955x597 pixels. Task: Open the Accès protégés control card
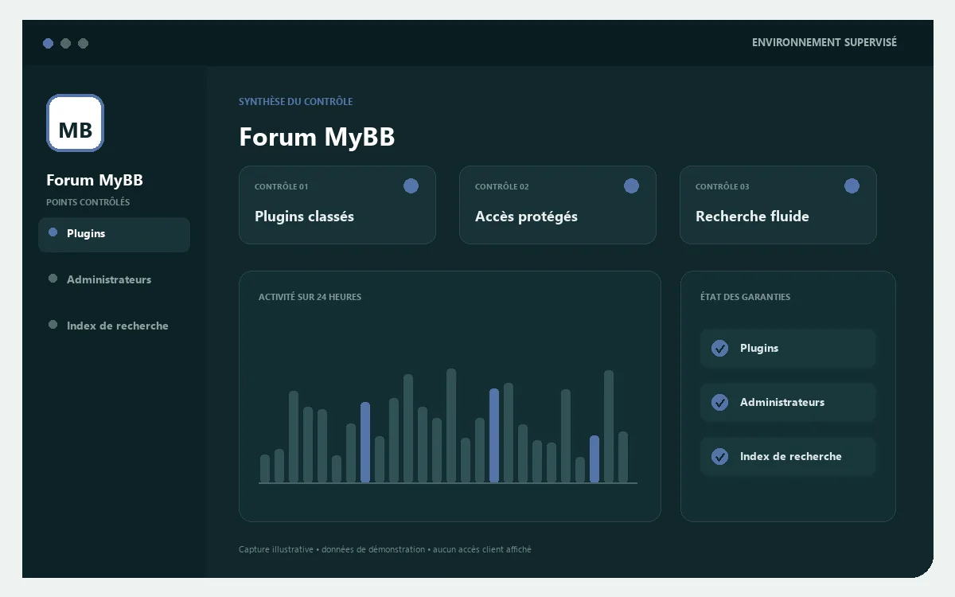click(558, 205)
